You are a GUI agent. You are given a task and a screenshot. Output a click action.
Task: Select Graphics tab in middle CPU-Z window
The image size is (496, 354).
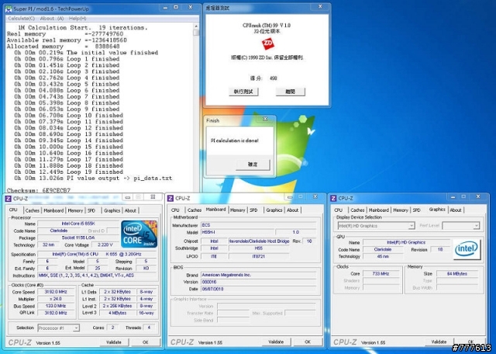[x=274, y=210]
